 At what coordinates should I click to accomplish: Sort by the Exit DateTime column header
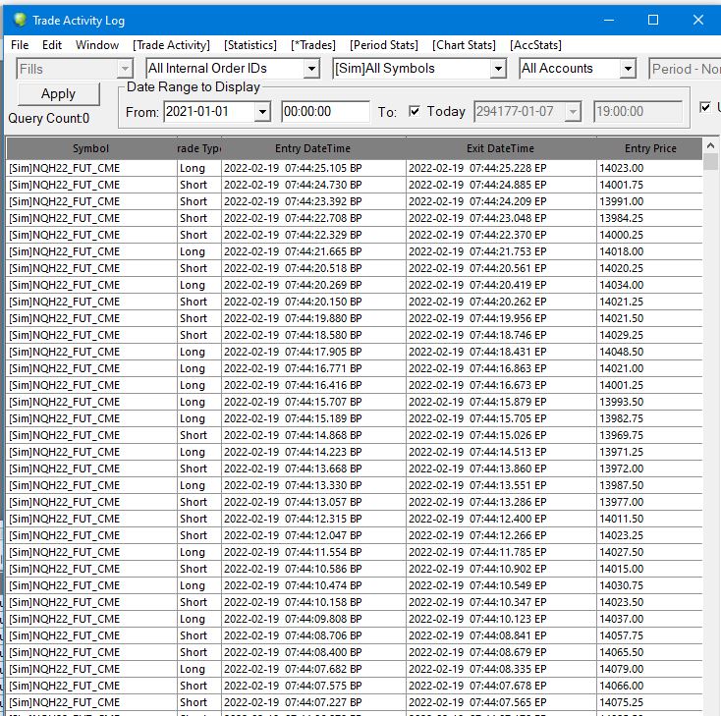tap(501, 148)
